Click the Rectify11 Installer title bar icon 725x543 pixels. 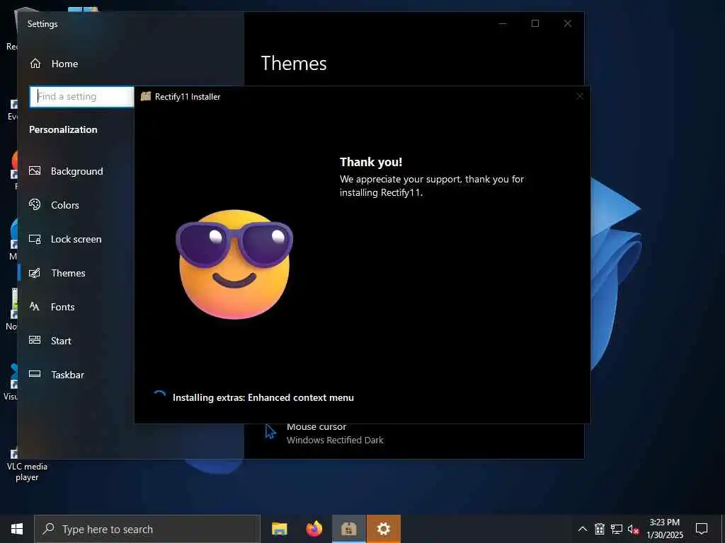146,96
